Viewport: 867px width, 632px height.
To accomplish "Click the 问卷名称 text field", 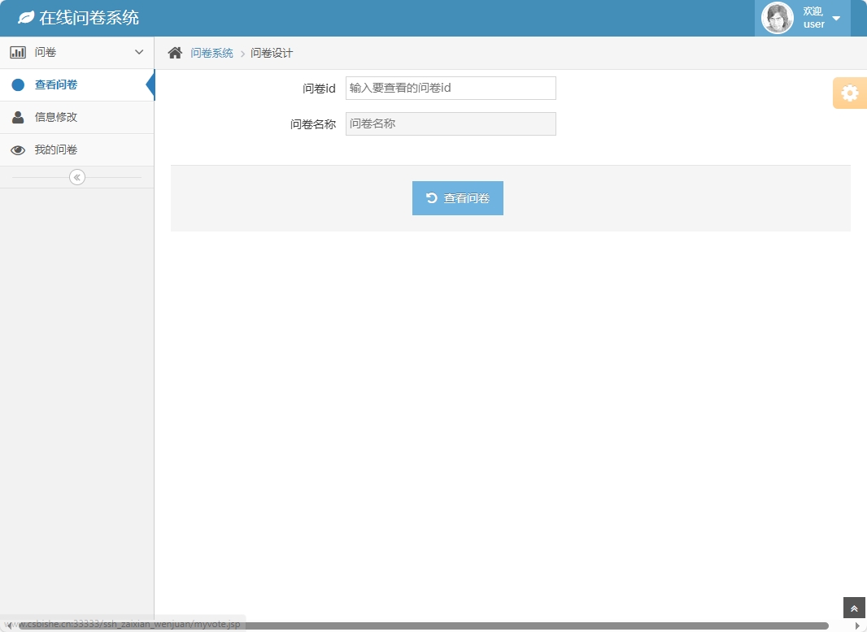I will [x=450, y=123].
